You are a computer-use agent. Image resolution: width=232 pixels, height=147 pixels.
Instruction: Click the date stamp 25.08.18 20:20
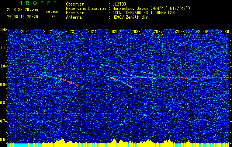coord(22,17)
